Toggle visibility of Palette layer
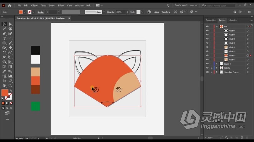 click(207, 68)
